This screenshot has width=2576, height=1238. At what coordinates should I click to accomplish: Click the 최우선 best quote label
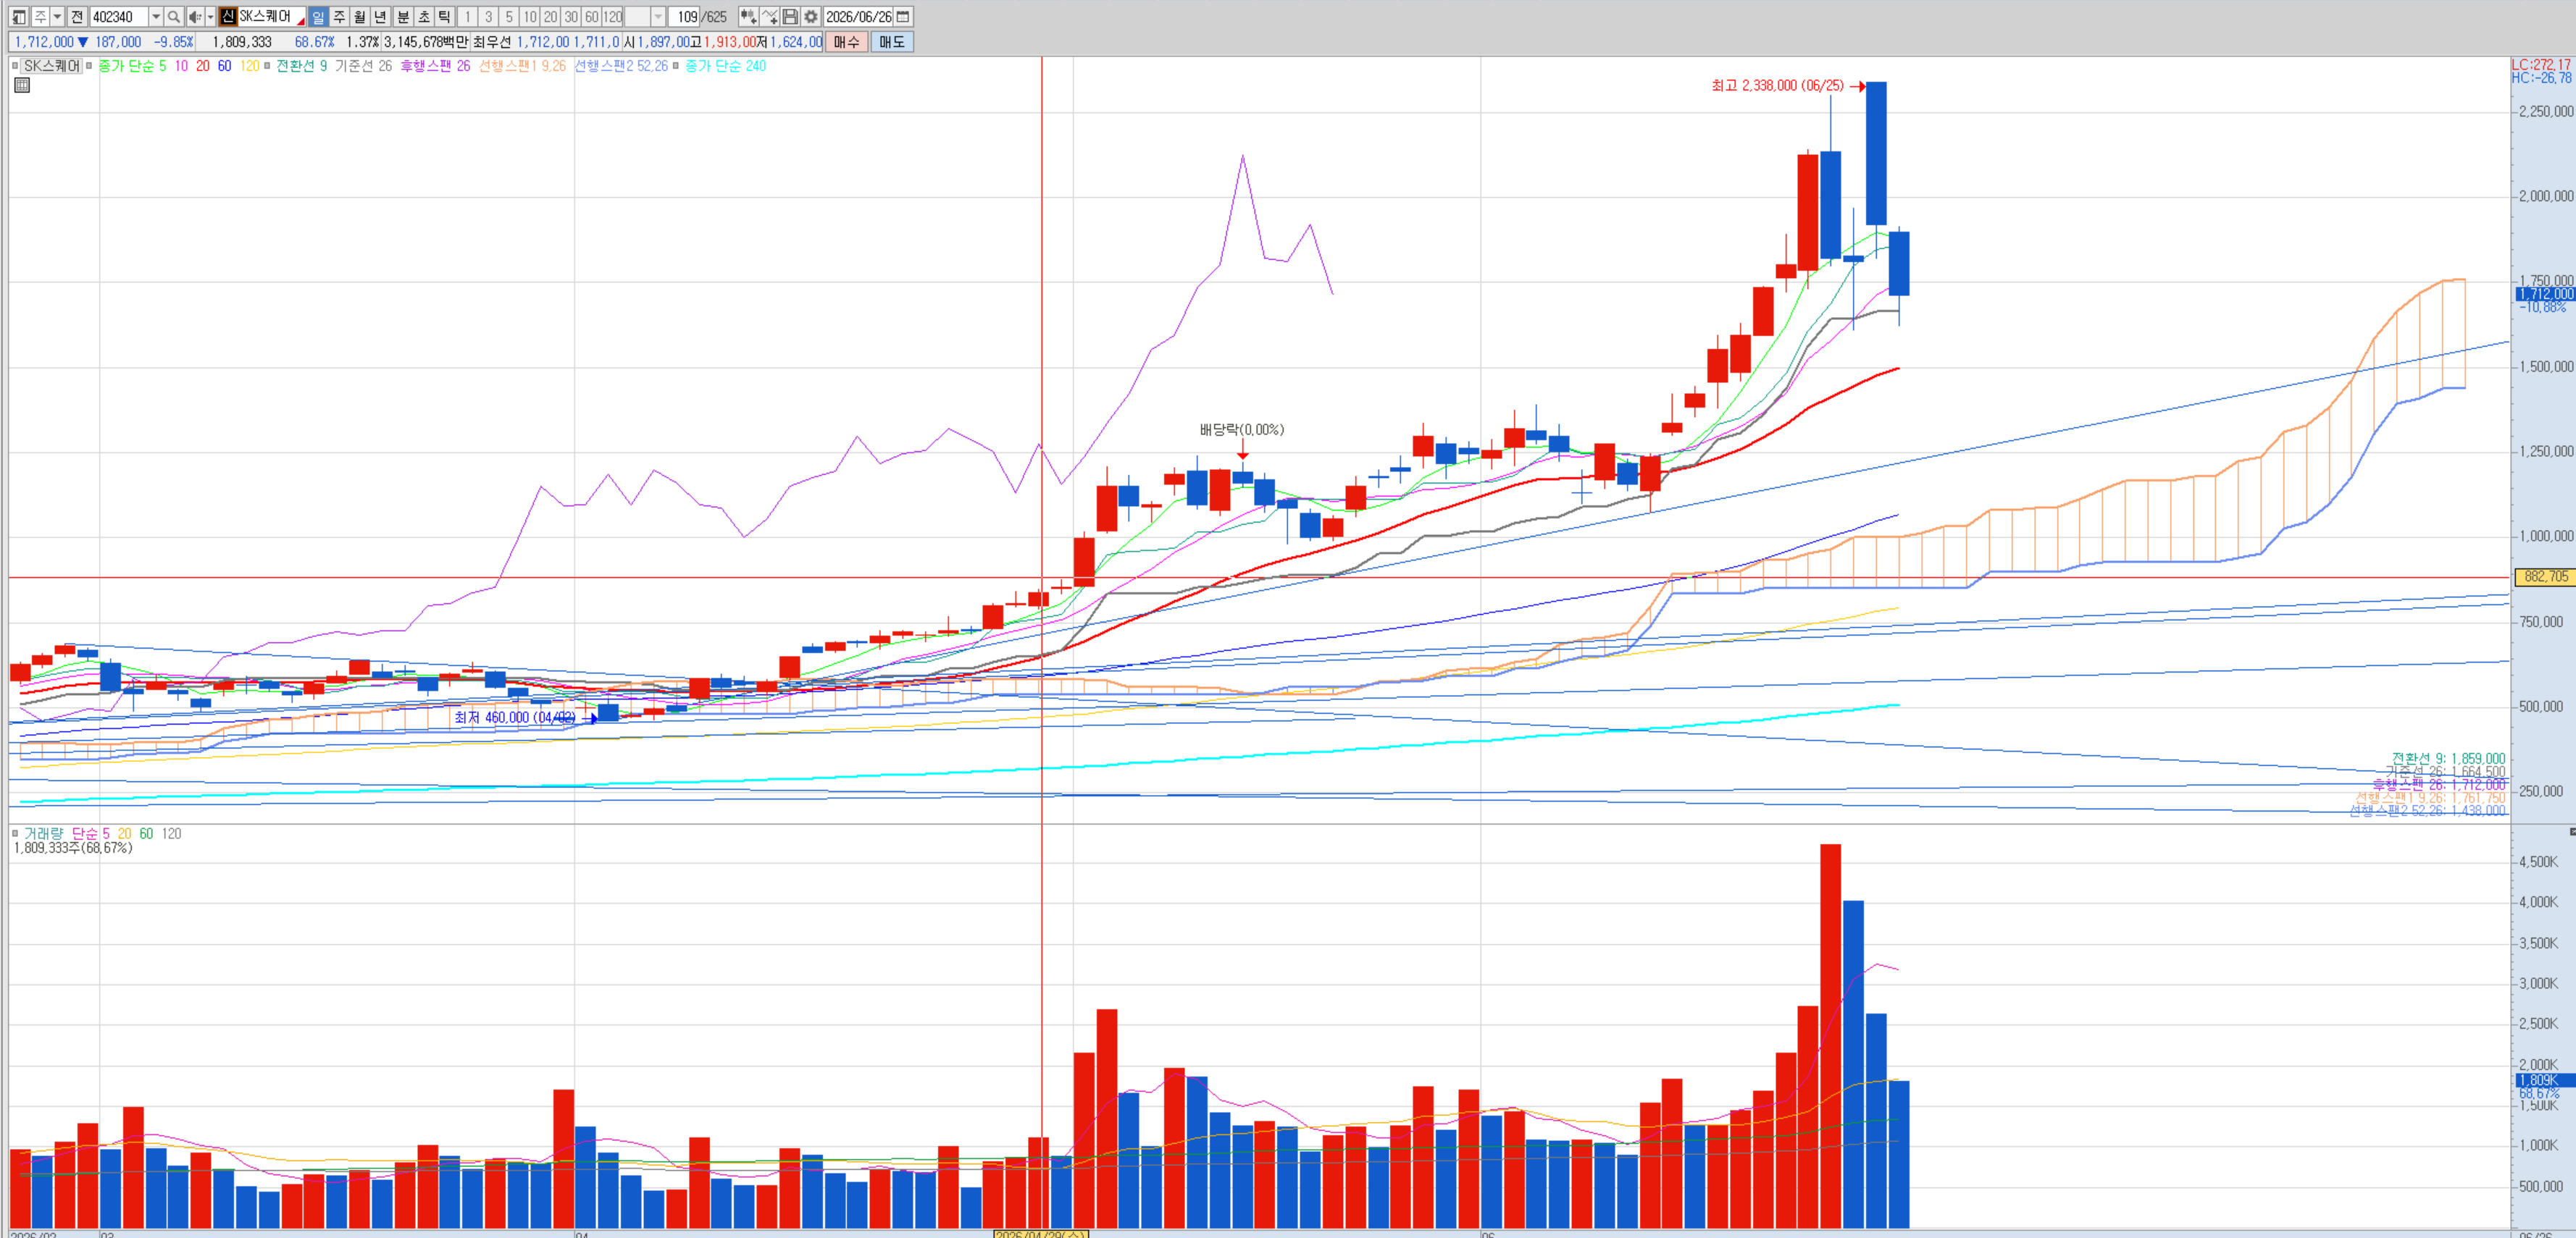(492, 42)
